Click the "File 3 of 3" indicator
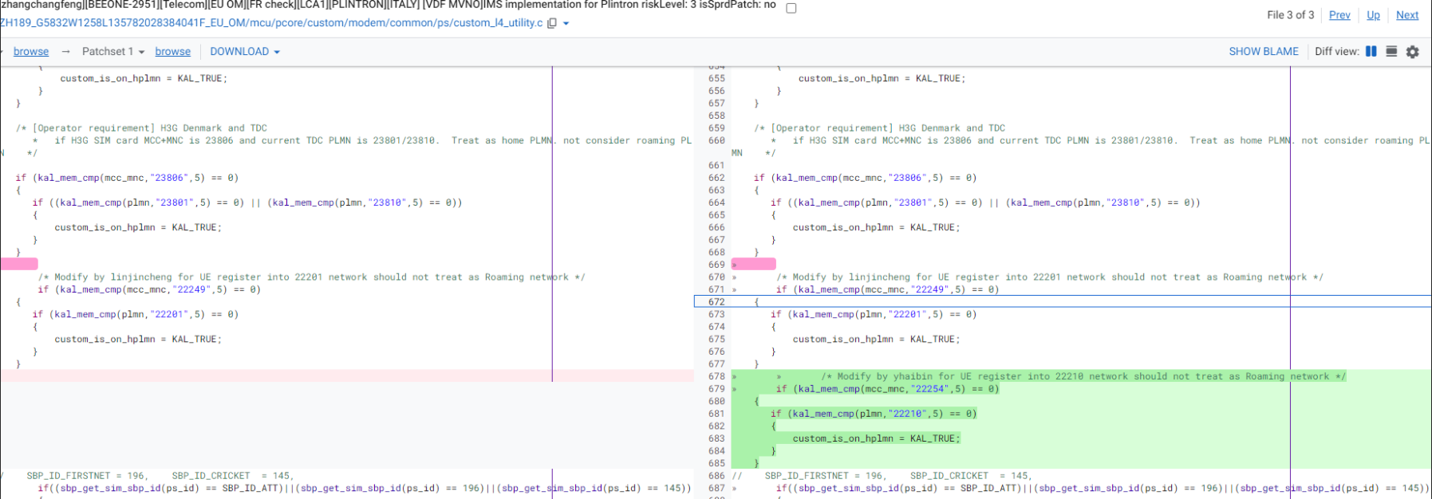Screen dimensions: 1432x499 coord(1290,14)
